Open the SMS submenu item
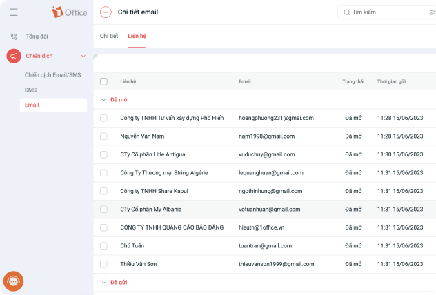This screenshot has height=295, width=436. click(x=30, y=90)
